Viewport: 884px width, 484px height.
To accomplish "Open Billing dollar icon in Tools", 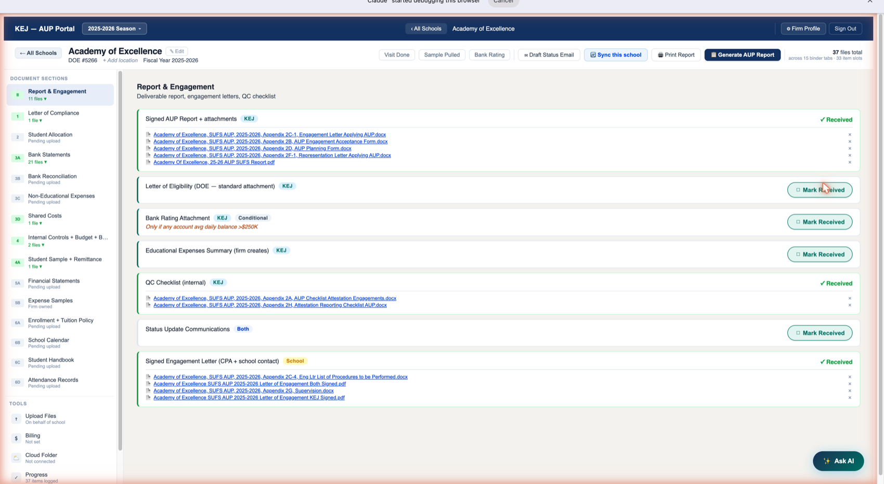I will pyautogui.click(x=16, y=438).
